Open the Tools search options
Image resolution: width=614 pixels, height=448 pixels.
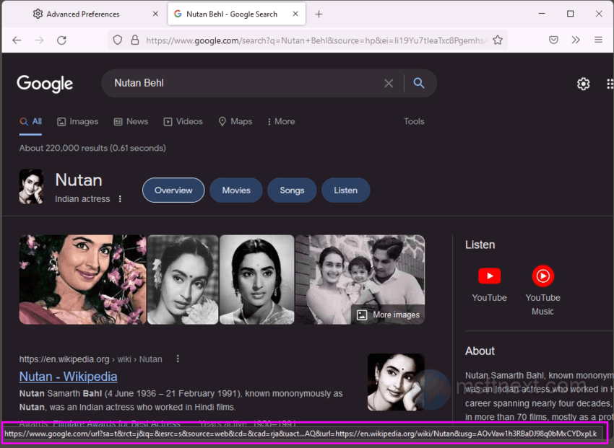pos(414,122)
